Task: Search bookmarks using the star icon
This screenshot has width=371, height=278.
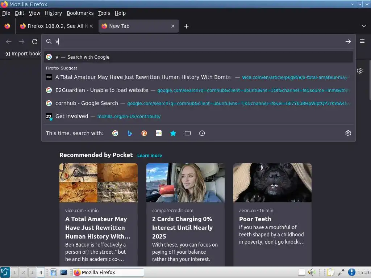Action: point(173,133)
